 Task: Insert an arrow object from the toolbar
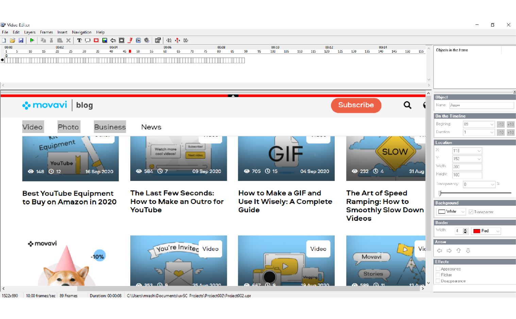point(113,40)
